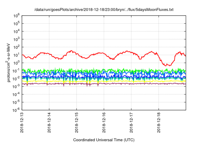Click the 10^0 y-axis tick label
Image resolution: width=205 pixels, height=143 pixels.
coord(16,63)
